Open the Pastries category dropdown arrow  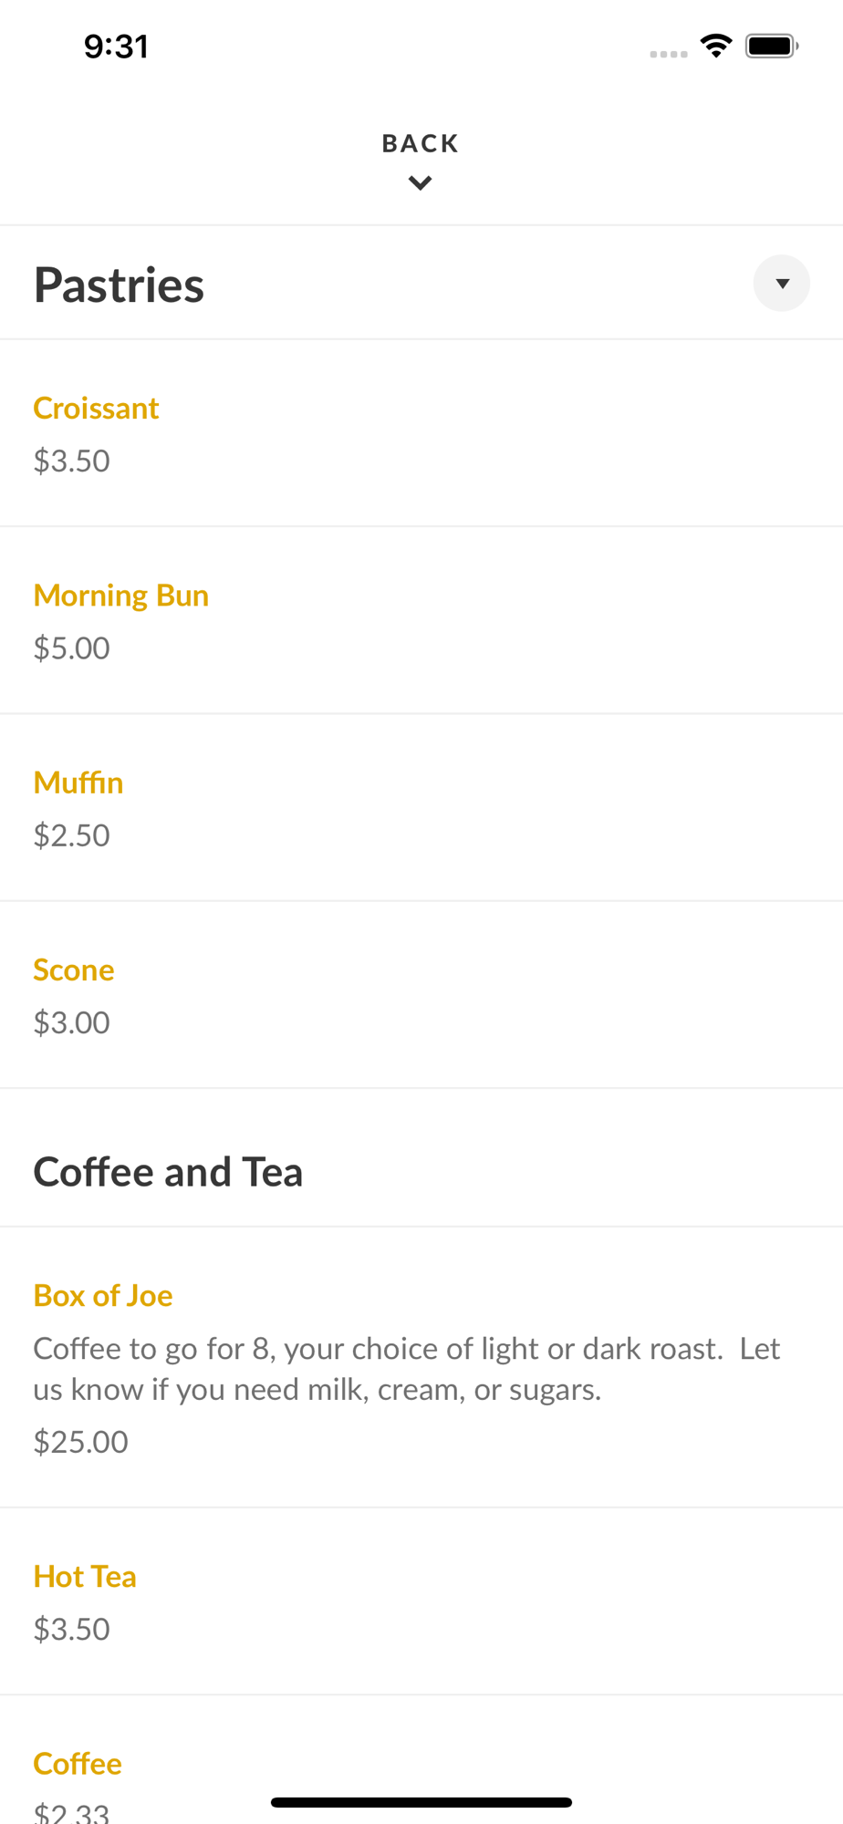point(781,284)
